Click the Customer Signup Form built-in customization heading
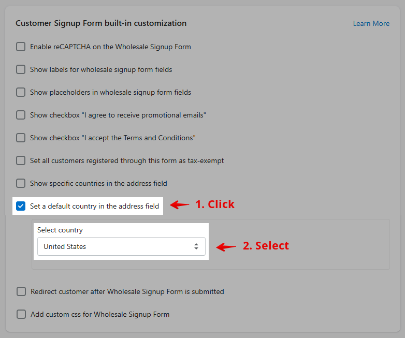 coord(101,23)
